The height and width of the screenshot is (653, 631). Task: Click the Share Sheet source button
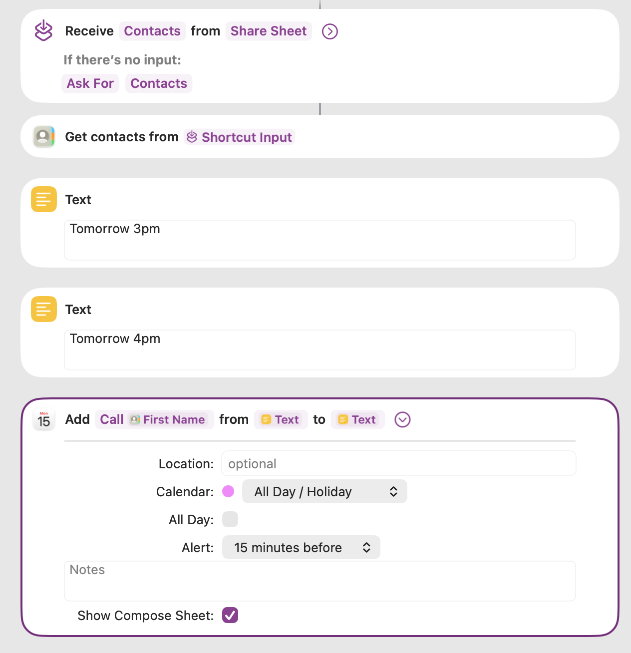(269, 31)
